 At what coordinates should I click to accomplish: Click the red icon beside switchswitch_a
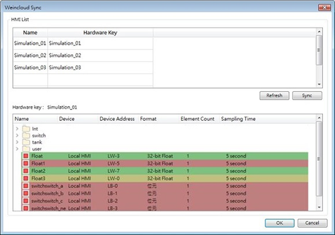tap(26, 186)
